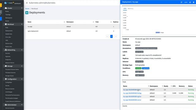Open Nodes in the sidebar
The image size is (196, 110).
[7, 12]
